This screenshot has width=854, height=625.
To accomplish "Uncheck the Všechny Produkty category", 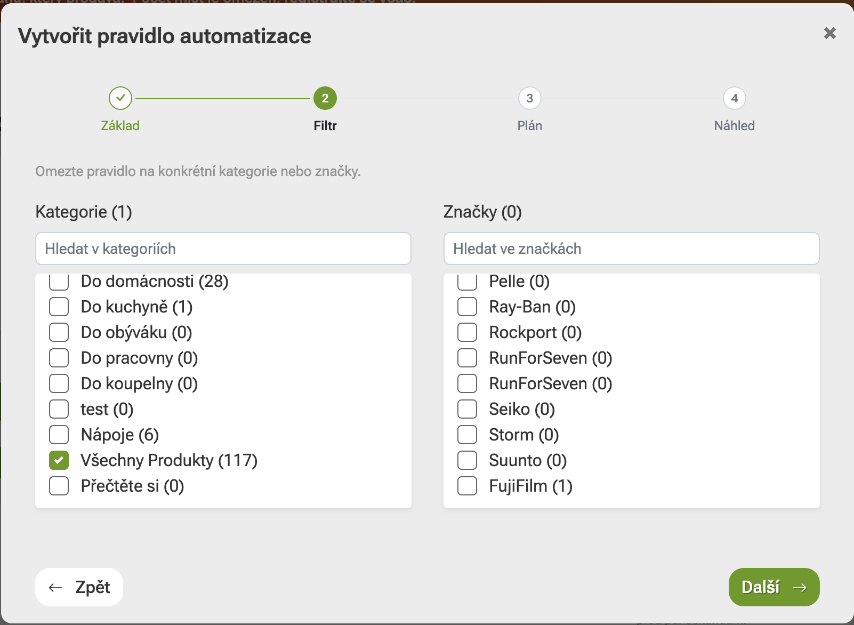I will [59, 460].
